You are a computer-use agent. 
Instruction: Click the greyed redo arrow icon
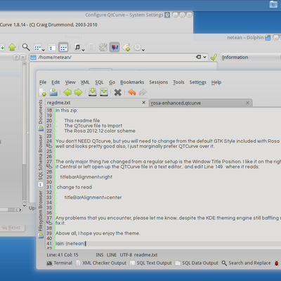pos(143,92)
